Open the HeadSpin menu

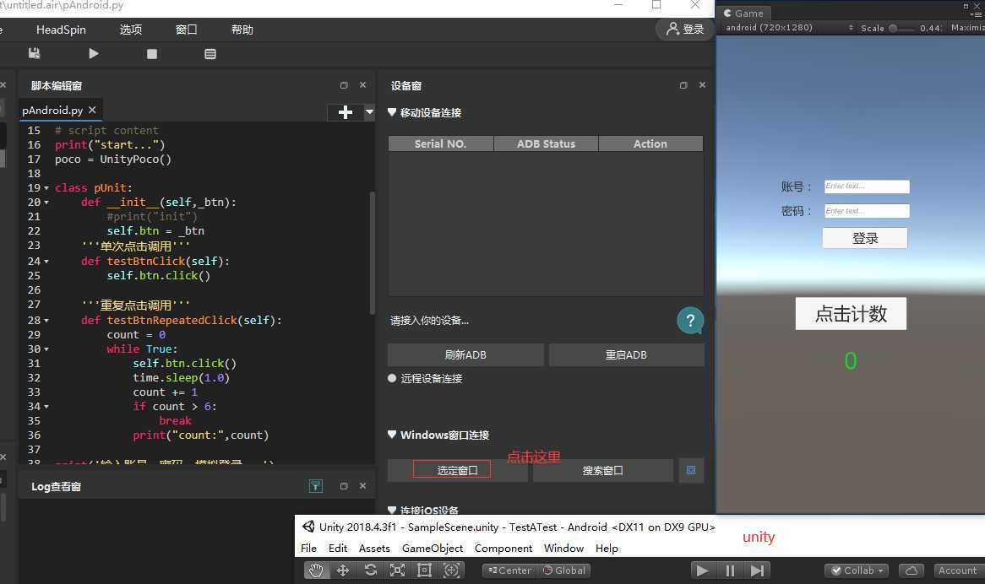tap(61, 30)
